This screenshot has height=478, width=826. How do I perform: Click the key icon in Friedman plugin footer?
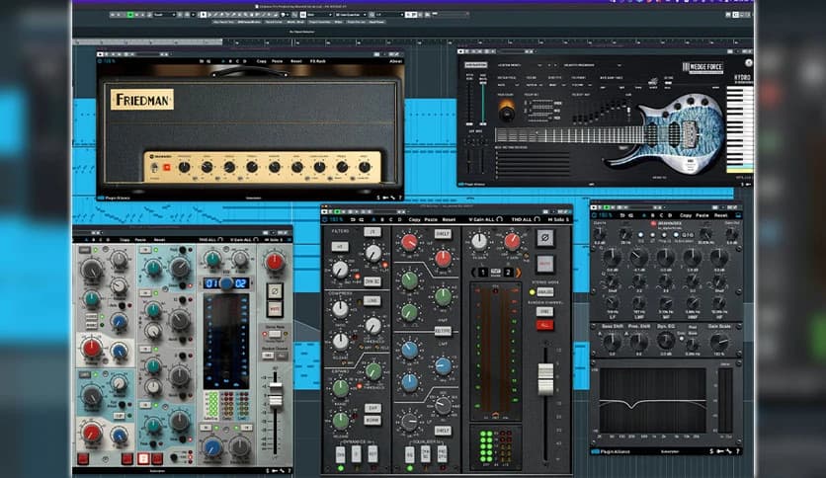tap(385, 198)
